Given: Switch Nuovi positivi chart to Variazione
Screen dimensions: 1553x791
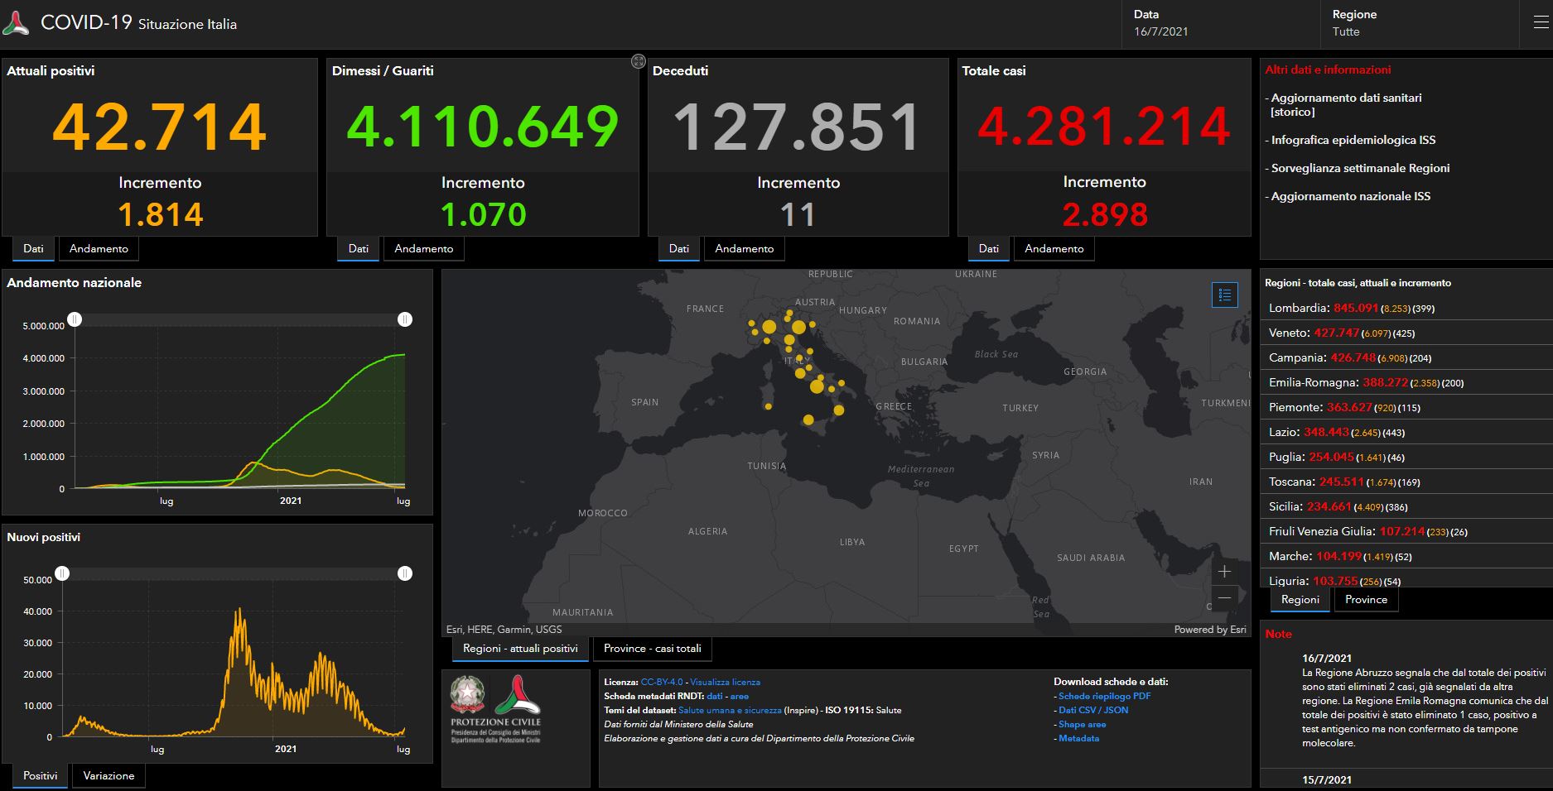Looking at the screenshot, I should [109, 776].
